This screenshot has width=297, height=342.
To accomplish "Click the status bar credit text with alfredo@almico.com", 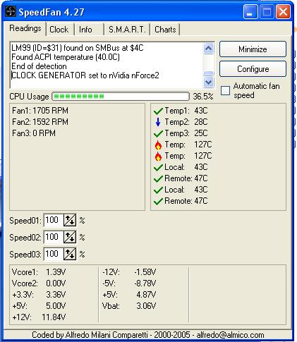I will (148, 335).
